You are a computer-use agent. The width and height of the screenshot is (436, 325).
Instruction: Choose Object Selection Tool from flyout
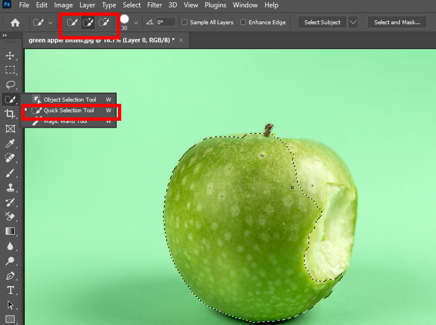point(69,99)
